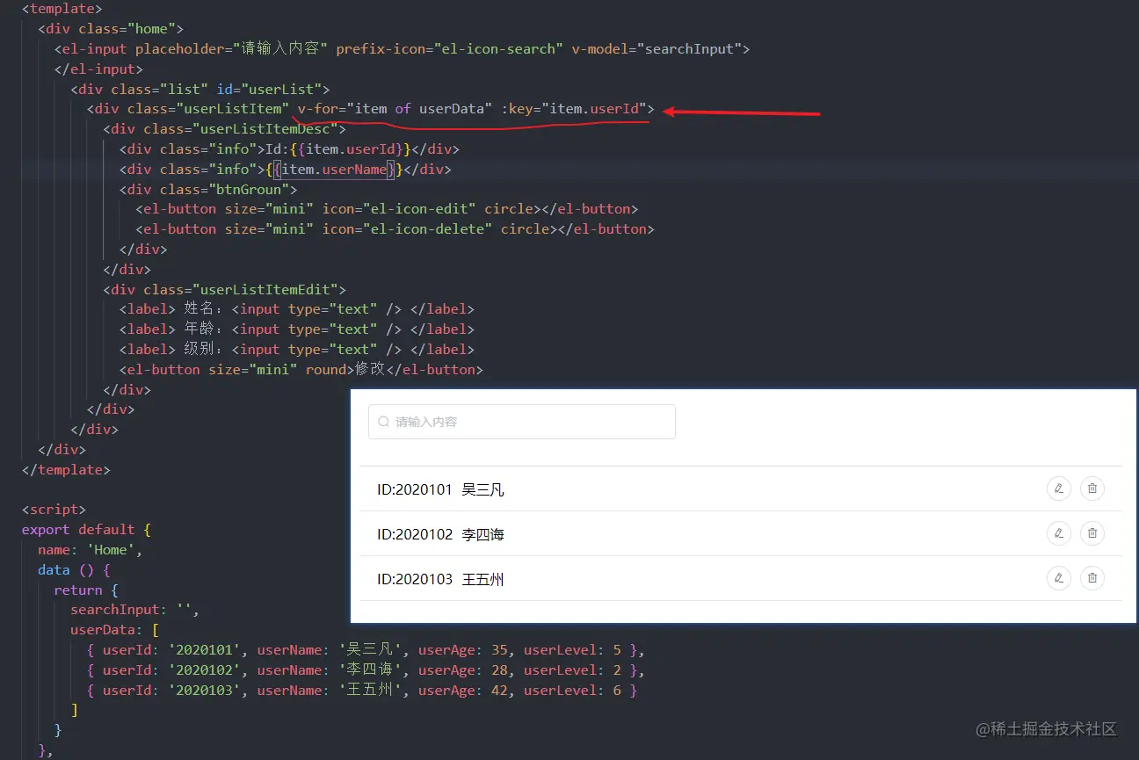Screen dimensions: 1139x760
Task: Click the <script> tag line
Action: (x=54, y=510)
